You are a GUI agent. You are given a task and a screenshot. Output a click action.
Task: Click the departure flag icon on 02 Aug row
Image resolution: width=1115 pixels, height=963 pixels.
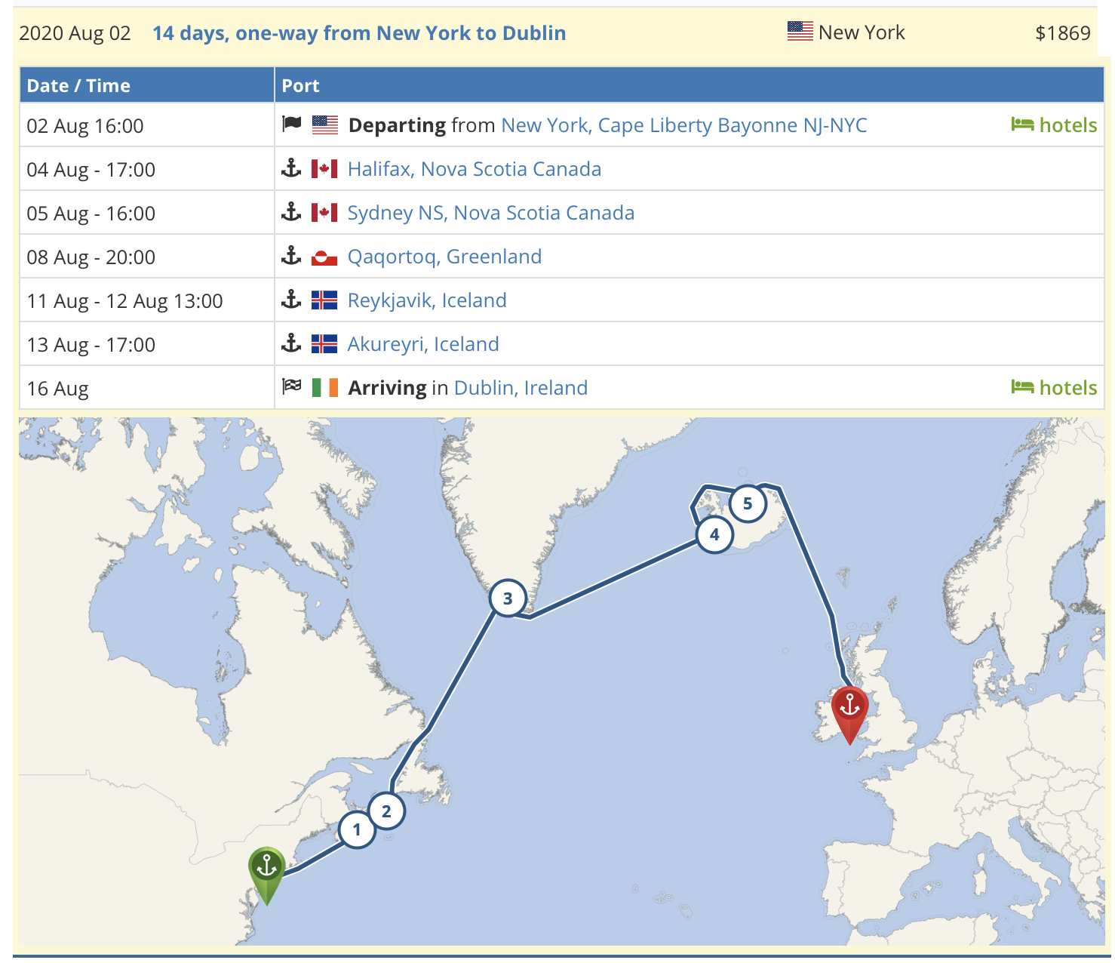coord(291,124)
